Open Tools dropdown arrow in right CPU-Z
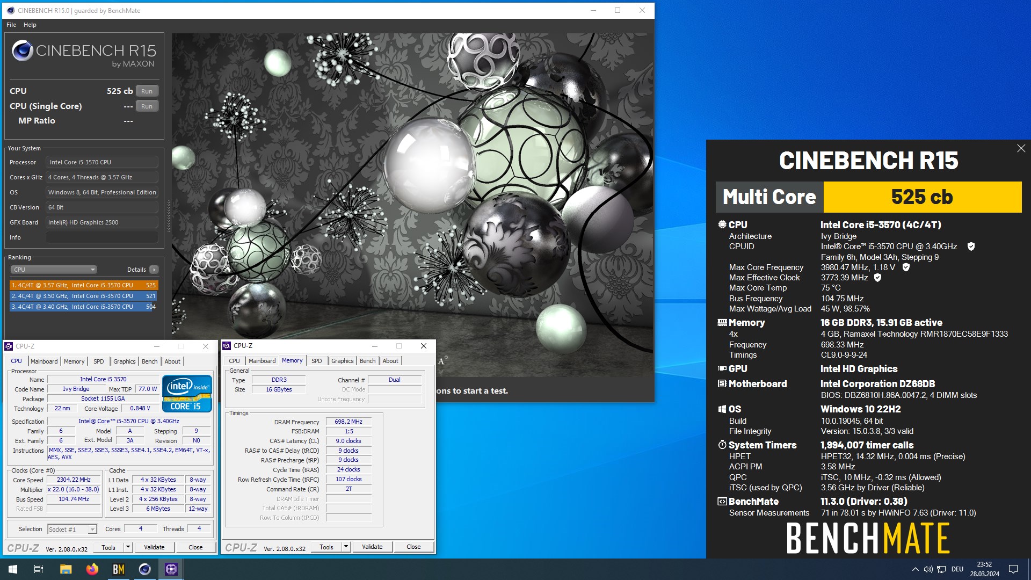Viewport: 1031px width, 580px height. (x=346, y=547)
